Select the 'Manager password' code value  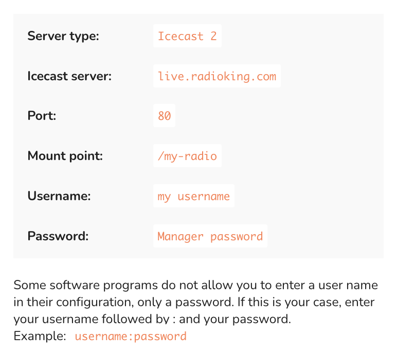(210, 236)
